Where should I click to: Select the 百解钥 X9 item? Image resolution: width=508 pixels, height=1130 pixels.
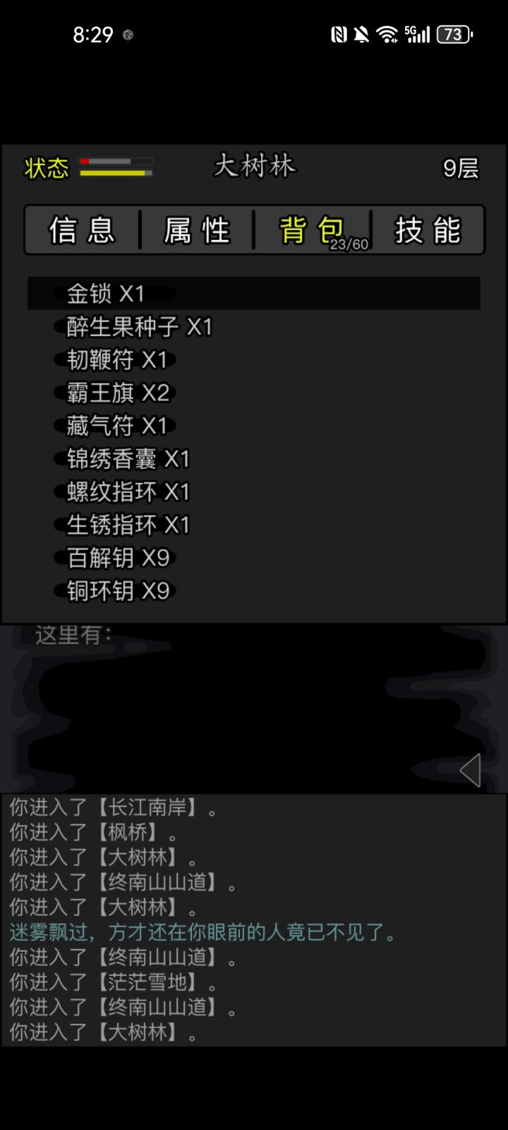click(254, 558)
